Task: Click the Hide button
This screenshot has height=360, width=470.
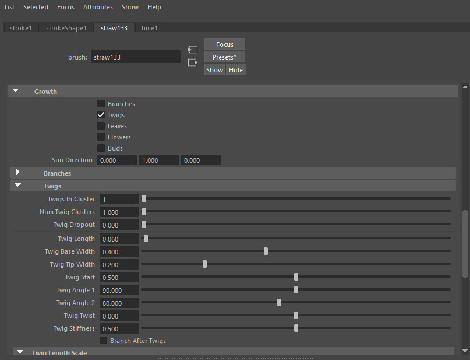Action: [x=236, y=70]
